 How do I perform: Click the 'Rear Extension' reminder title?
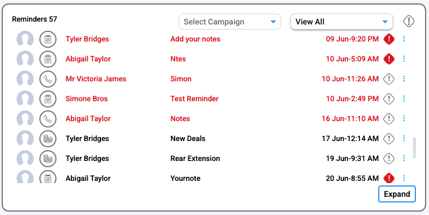coord(195,159)
